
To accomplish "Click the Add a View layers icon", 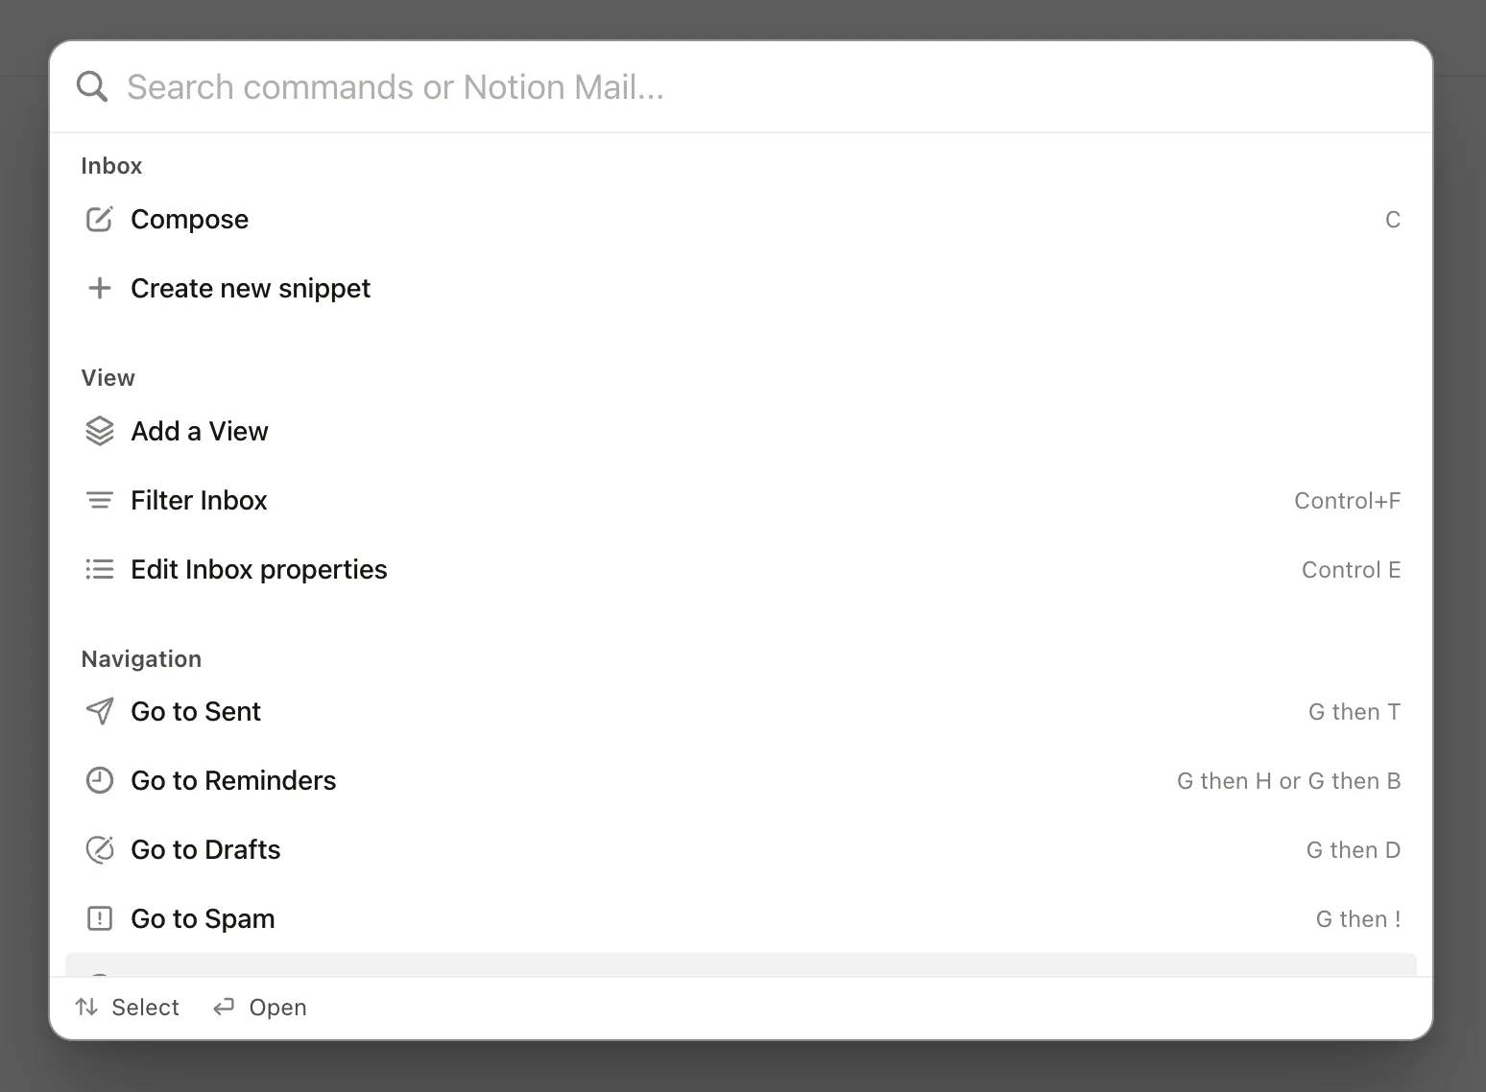I will (x=100, y=432).
